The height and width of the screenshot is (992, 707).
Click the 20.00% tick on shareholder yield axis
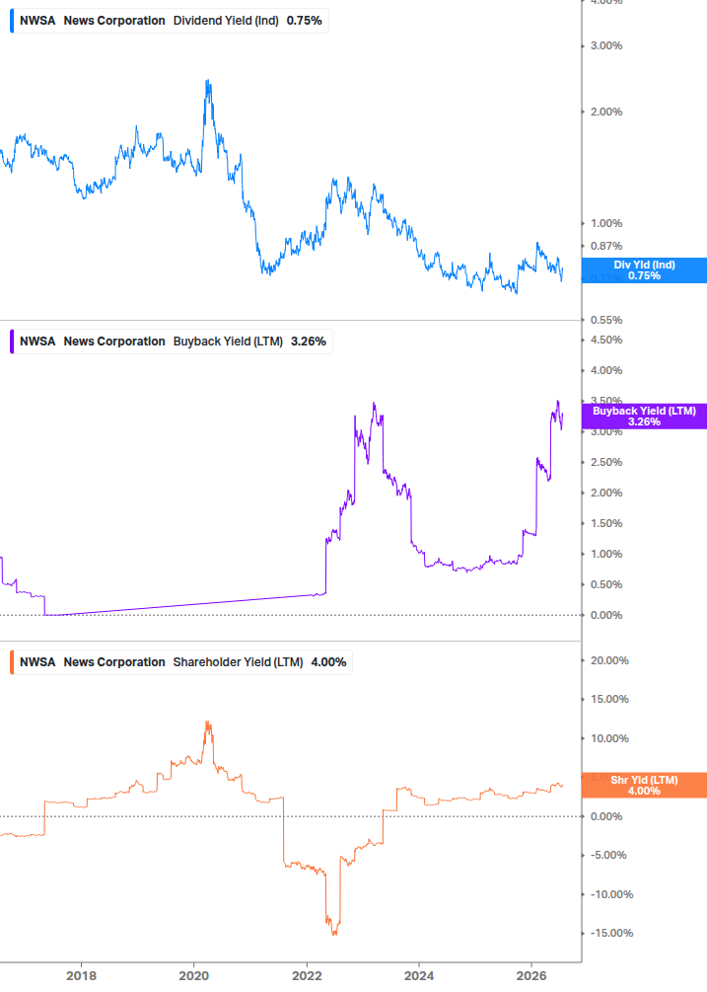609,660
